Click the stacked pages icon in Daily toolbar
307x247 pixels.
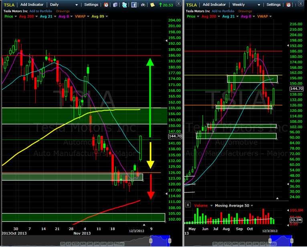(115, 5)
